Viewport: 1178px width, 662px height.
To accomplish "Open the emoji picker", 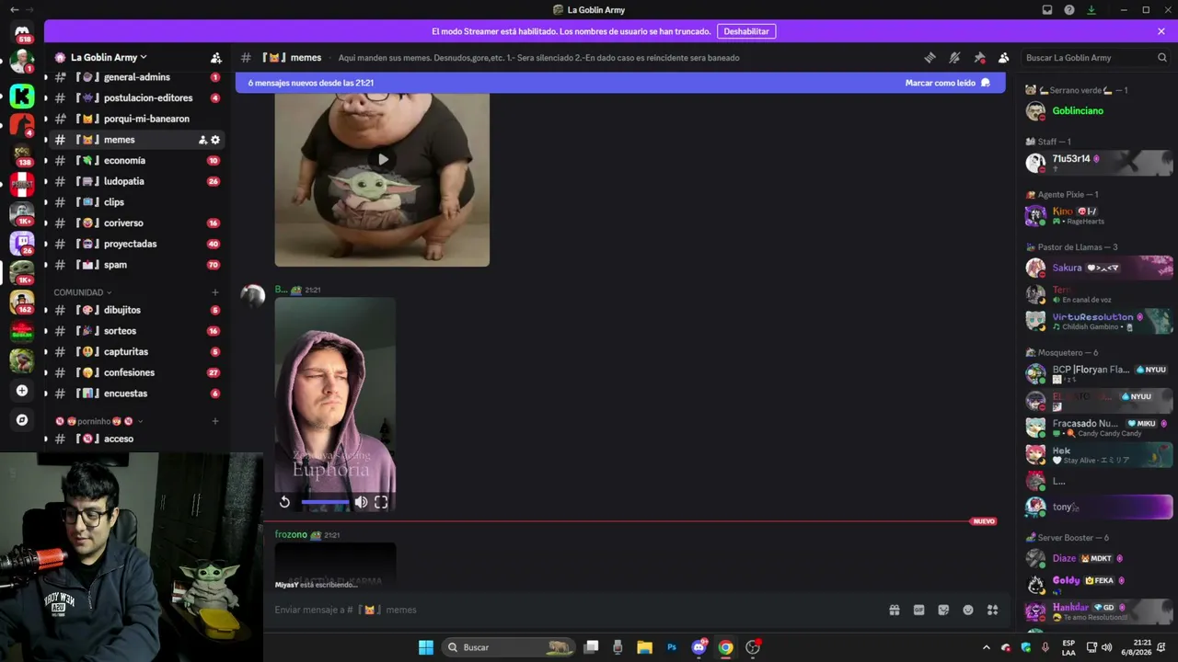I will tap(968, 610).
